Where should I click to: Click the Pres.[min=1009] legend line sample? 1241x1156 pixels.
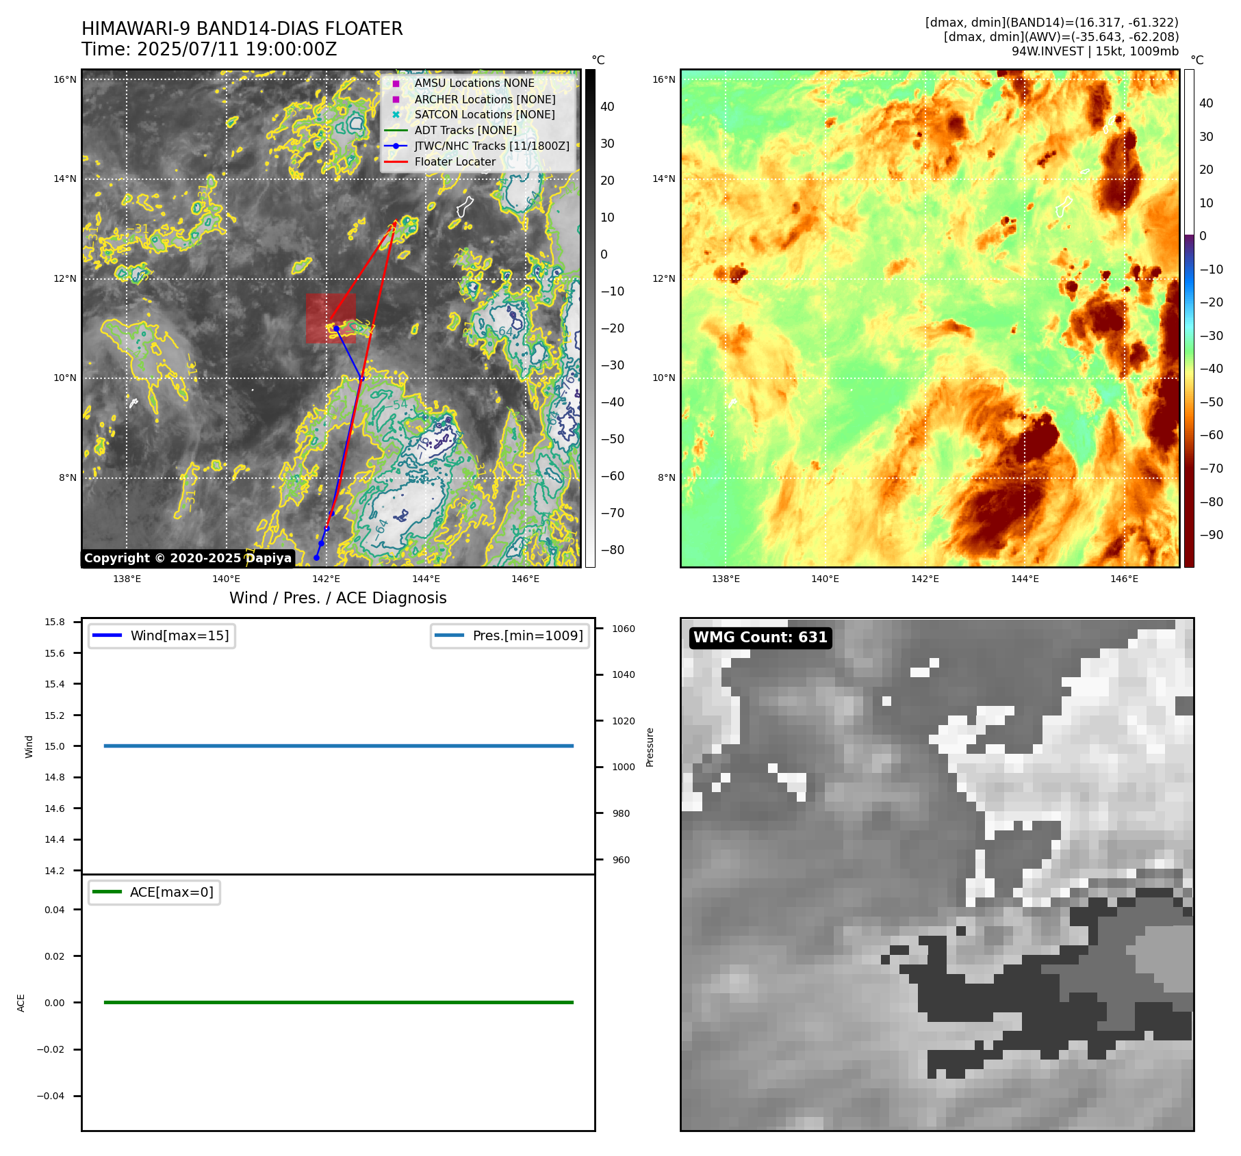pos(449,635)
